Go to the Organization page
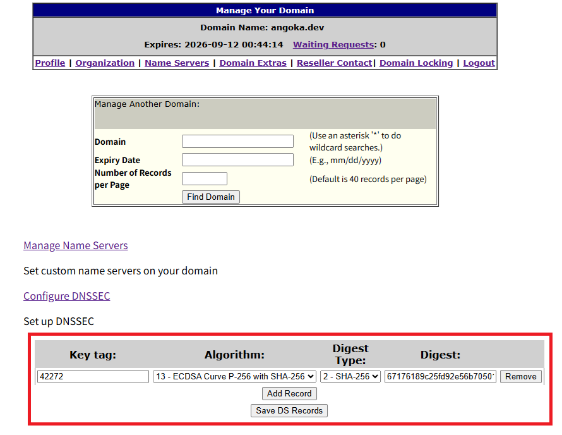The image size is (562, 435). tap(105, 63)
